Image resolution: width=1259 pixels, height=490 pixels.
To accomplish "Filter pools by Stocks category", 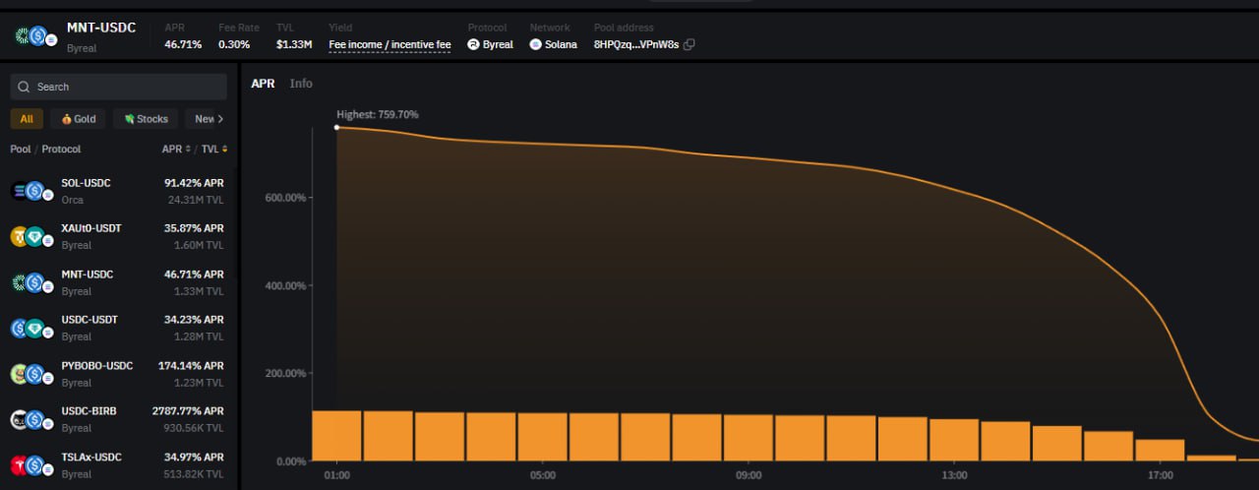I will 146,119.
